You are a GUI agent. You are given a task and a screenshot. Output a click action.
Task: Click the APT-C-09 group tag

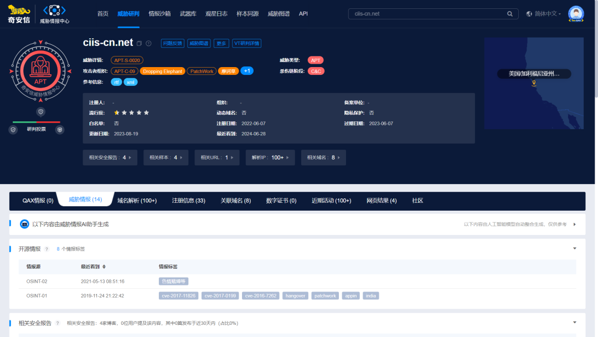[125, 72]
